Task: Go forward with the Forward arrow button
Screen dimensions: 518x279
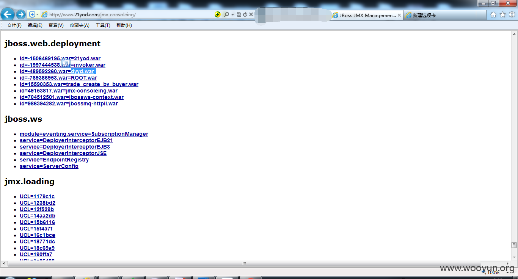Action: [21, 15]
